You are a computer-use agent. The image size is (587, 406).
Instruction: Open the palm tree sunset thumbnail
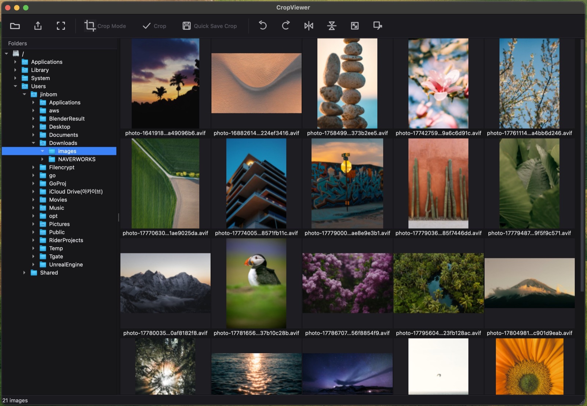coord(165,83)
